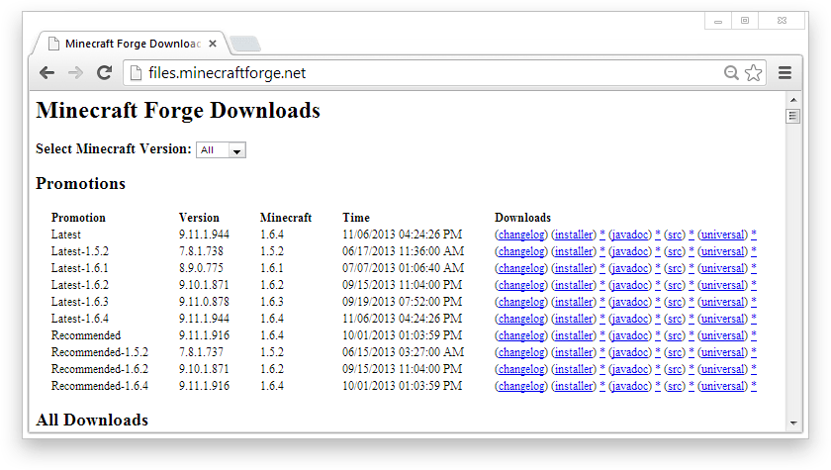The width and height of the screenshot is (831, 470).
Task: Click the Latest-1.6.3 promotion name
Action: [x=79, y=302]
